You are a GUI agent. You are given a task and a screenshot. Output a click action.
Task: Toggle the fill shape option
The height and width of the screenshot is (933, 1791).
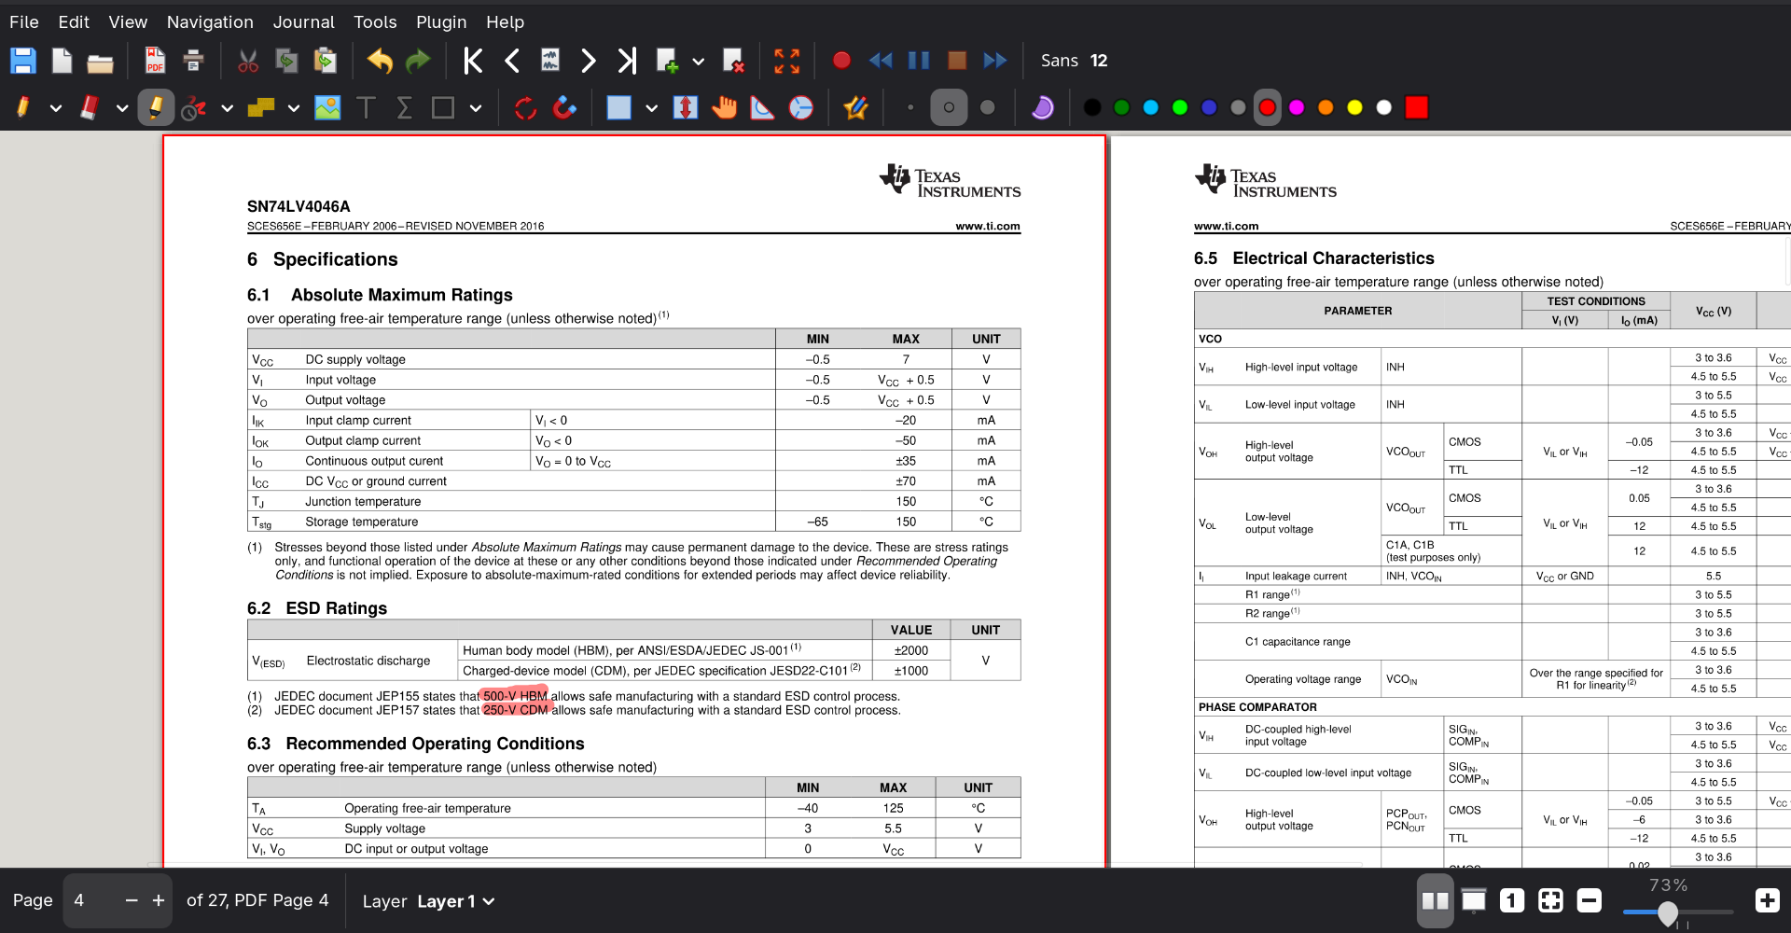coord(1043,108)
